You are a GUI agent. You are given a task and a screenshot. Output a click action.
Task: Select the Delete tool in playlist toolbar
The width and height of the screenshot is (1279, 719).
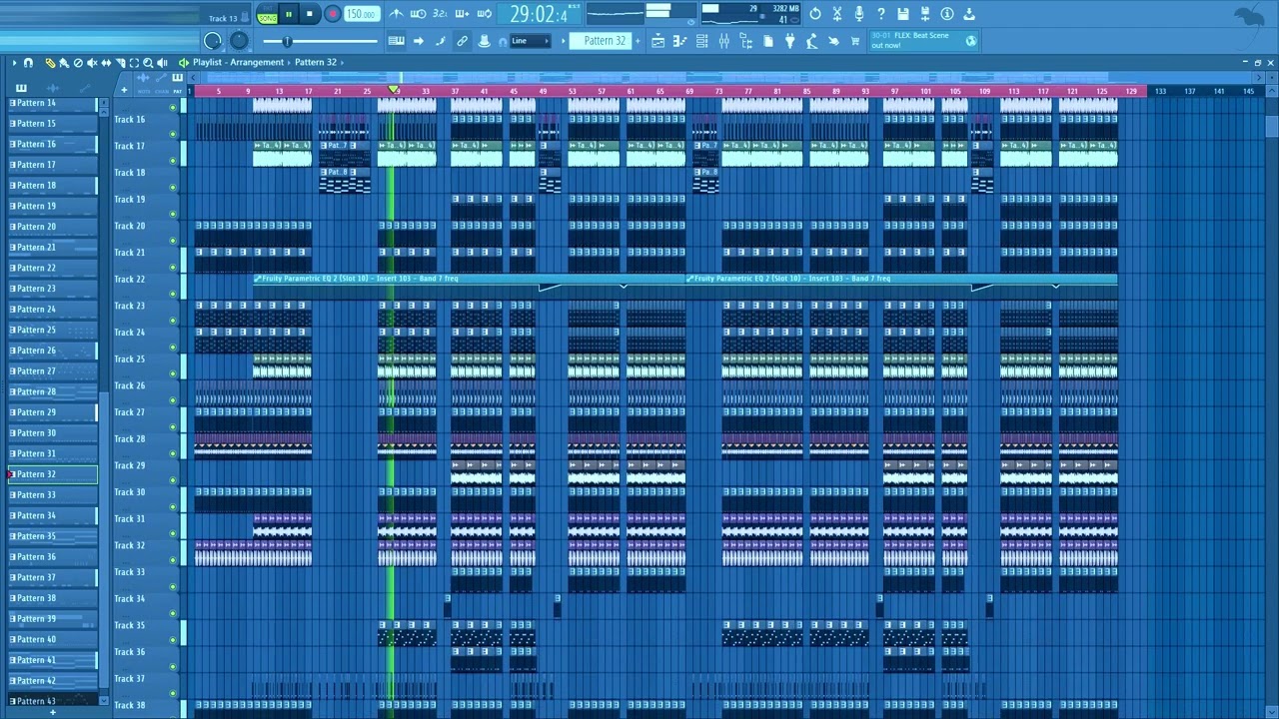(x=78, y=62)
